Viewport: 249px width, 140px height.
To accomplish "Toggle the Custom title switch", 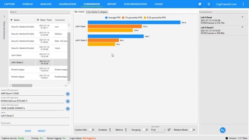I will [91, 130].
